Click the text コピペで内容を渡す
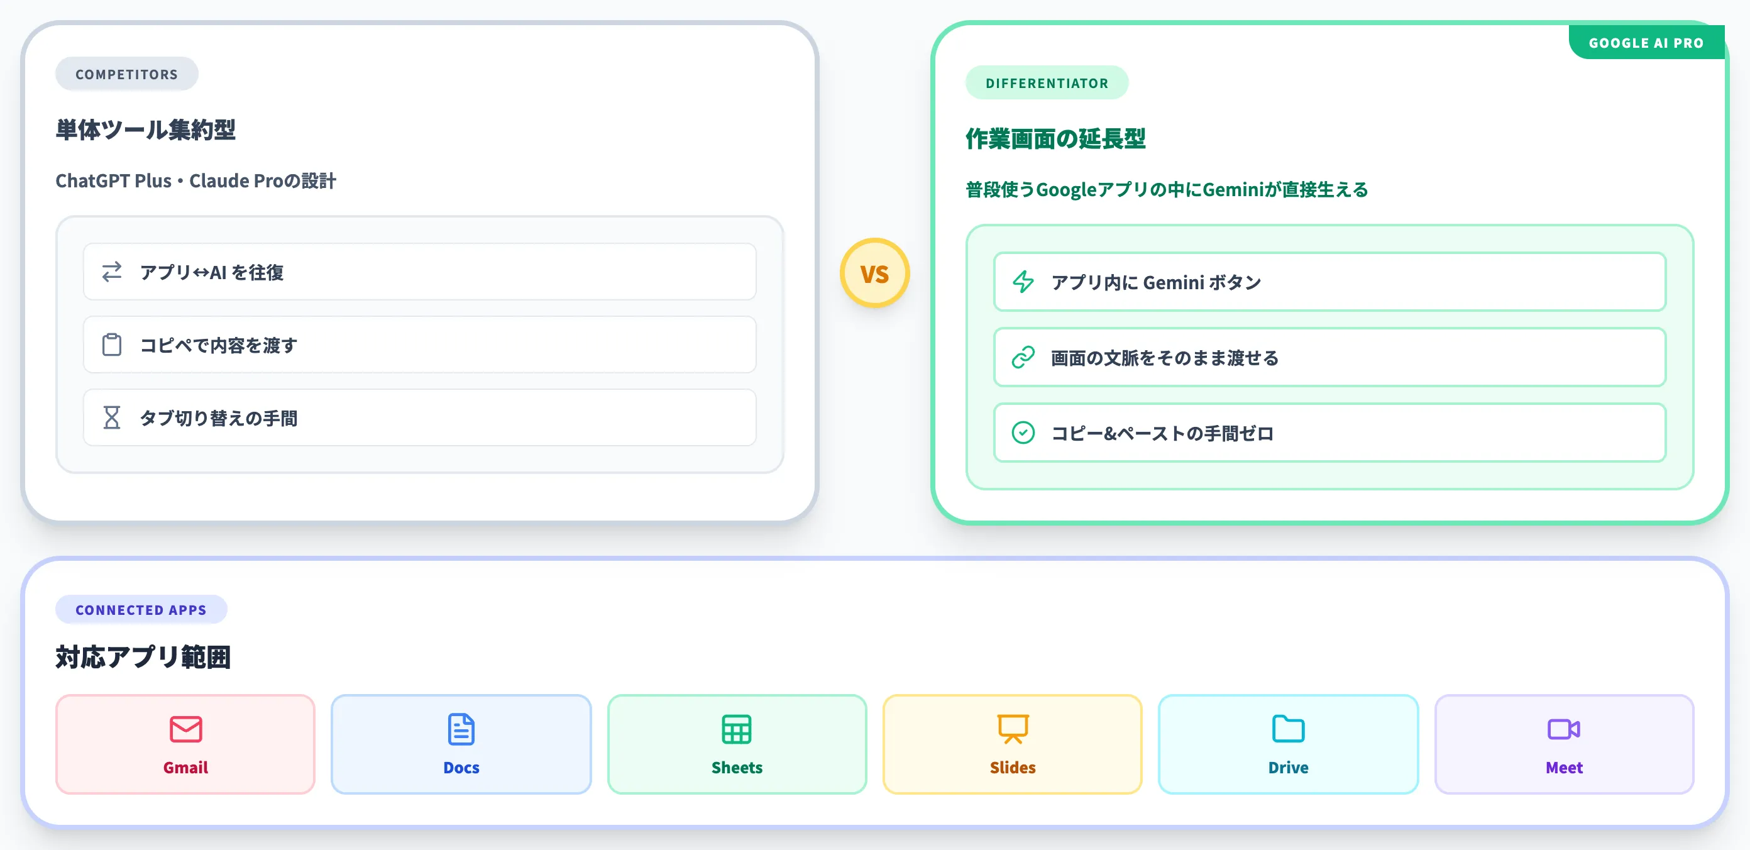This screenshot has height=850, width=1750. click(219, 345)
